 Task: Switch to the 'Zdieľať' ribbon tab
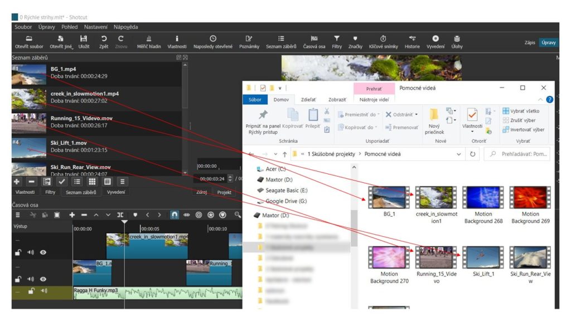click(x=308, y=100)
